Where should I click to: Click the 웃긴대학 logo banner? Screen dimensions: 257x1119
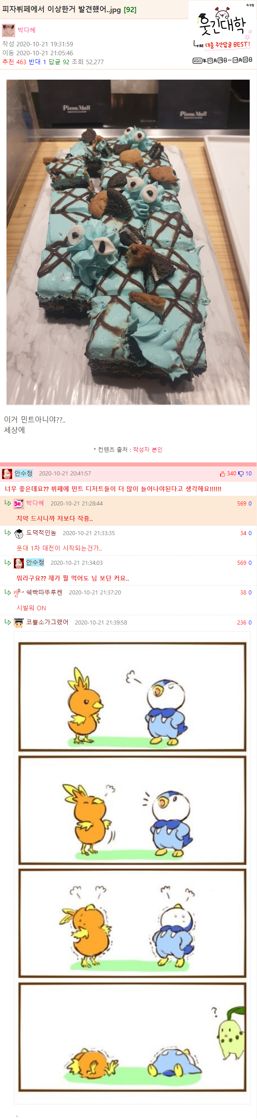[x=223, y=34]
